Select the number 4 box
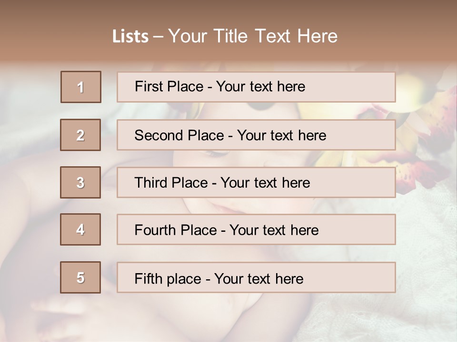Viewport: 457px width, 342px height. (x=80, y=229)
